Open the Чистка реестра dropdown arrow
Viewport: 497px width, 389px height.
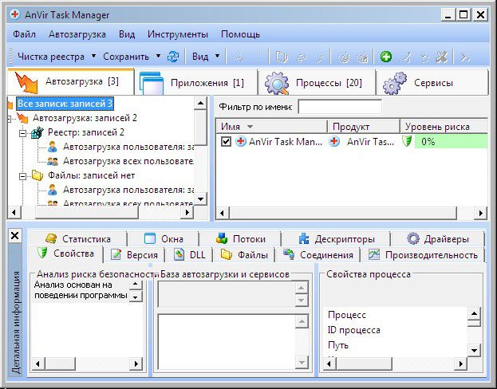coord(93,57)
